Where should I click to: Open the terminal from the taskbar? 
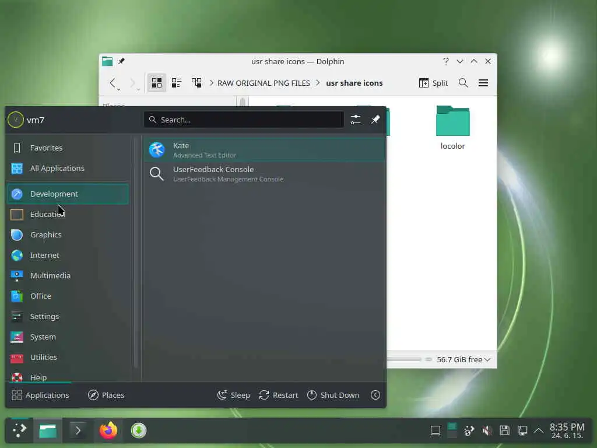78,430
